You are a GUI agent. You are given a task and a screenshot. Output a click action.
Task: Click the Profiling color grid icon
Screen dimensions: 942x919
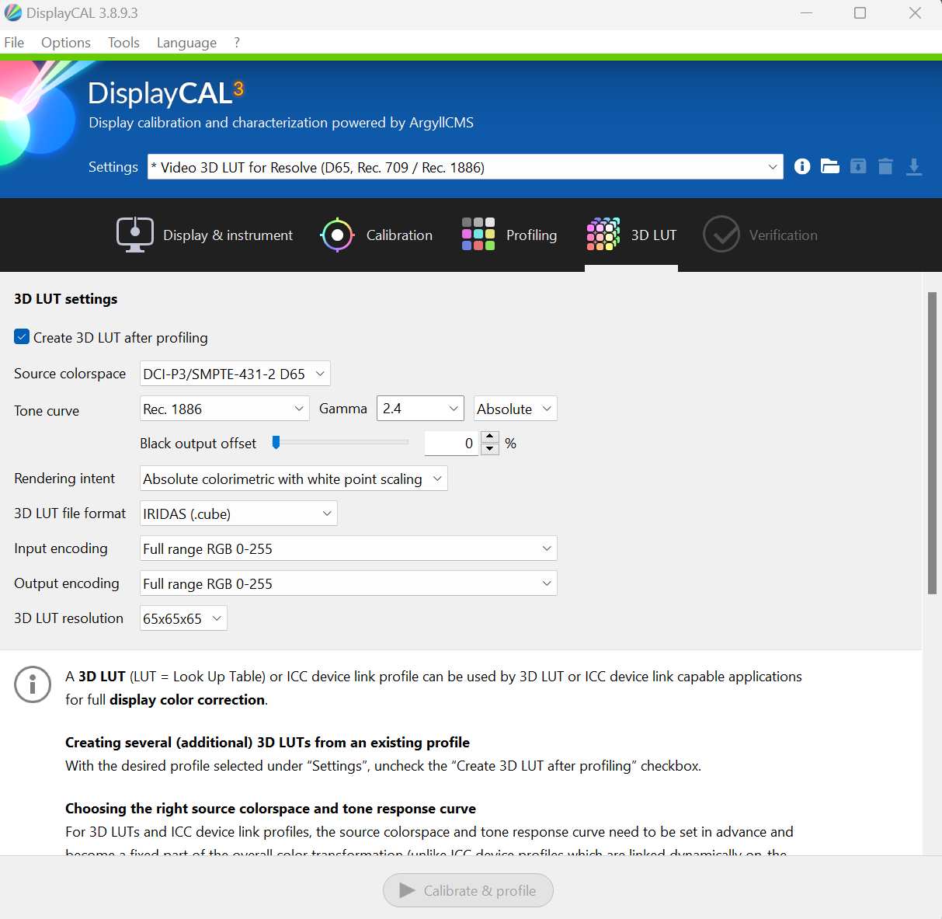click(x=478, y=234)
